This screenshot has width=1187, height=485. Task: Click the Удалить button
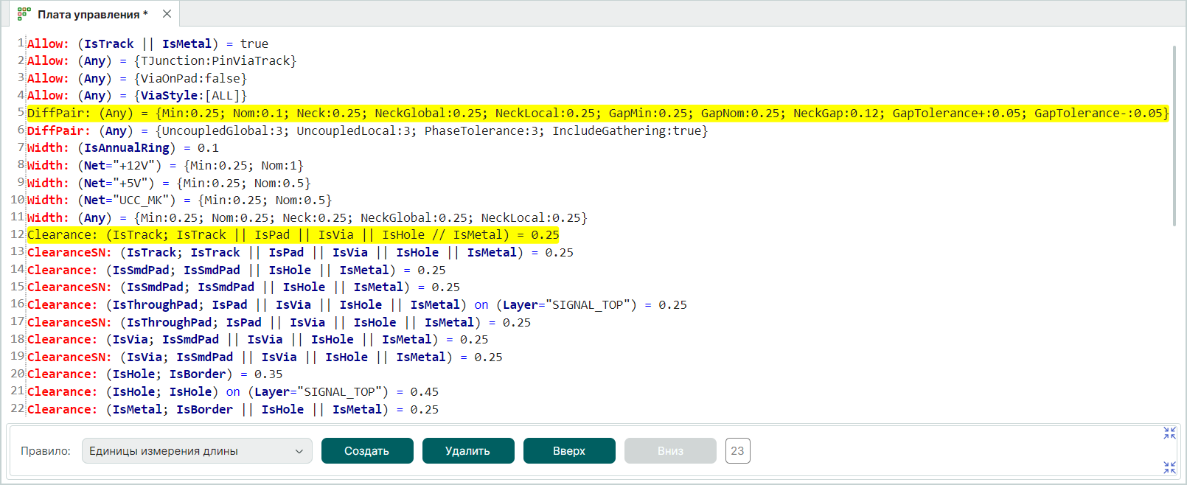[x=468, y=451]
